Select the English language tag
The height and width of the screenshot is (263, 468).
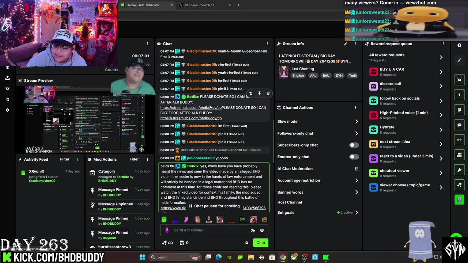298,76
